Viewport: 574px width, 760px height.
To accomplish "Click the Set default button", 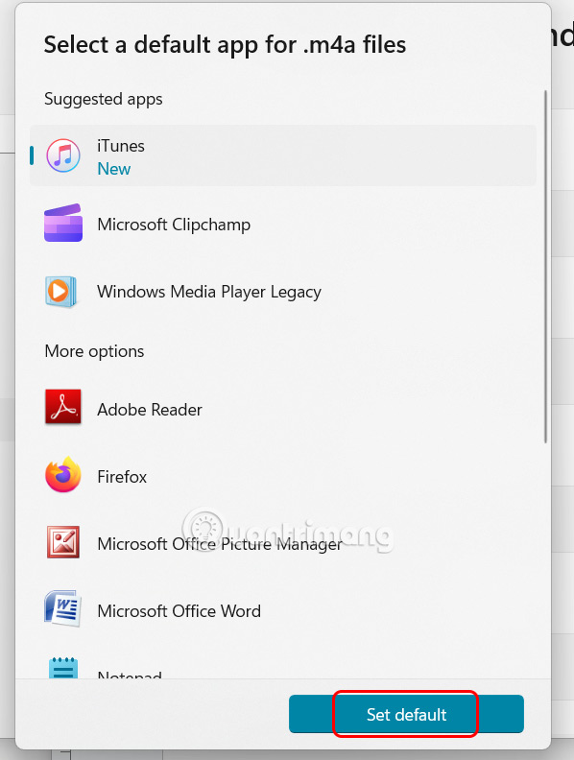I will (406, 714).
